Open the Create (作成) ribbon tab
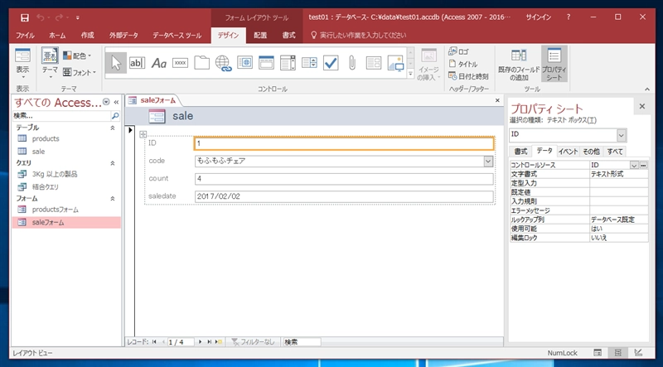663x367 pixels. tap(88, 36)
